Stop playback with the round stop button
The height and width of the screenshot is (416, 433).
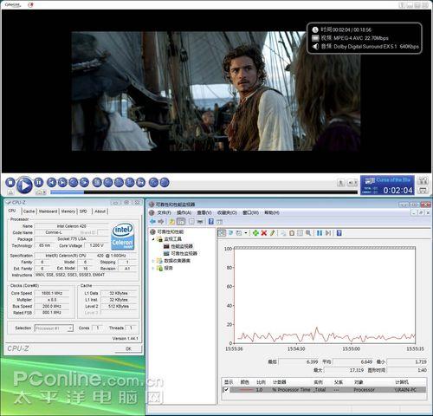(x=10, y=183)
